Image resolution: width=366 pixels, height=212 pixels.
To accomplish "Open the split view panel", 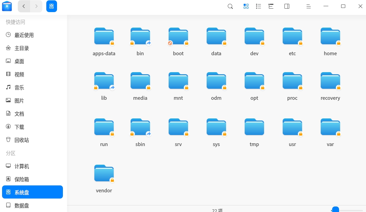I will tap(287, 6).
